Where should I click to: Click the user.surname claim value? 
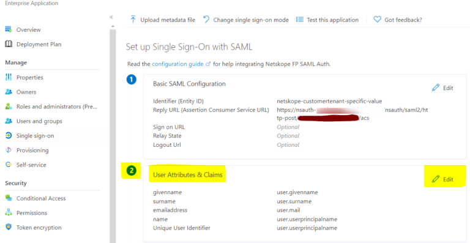(294, 201)
